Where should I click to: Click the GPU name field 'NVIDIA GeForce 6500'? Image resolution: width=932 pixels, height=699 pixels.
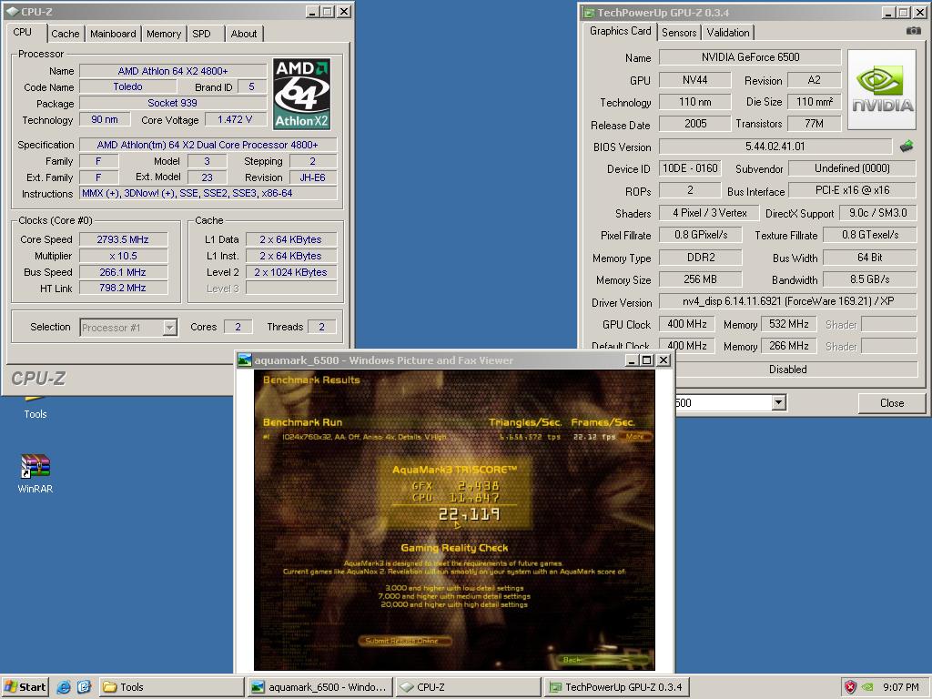click(x=750, y=57)
